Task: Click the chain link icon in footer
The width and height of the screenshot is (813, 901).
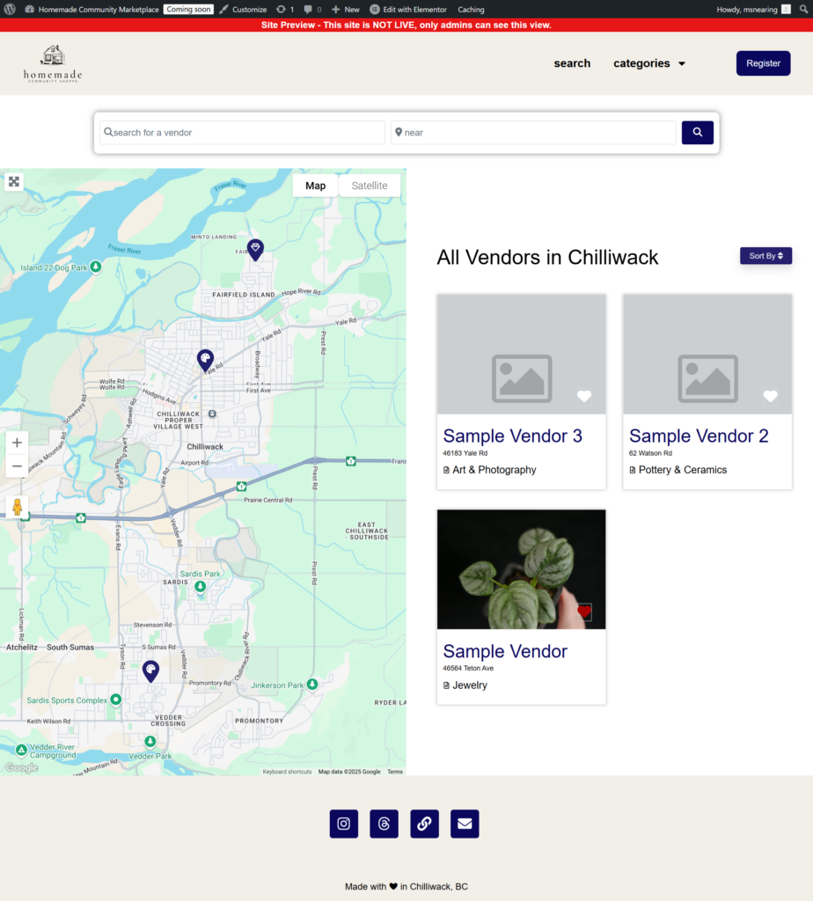Action: click(x=424, y=824)
